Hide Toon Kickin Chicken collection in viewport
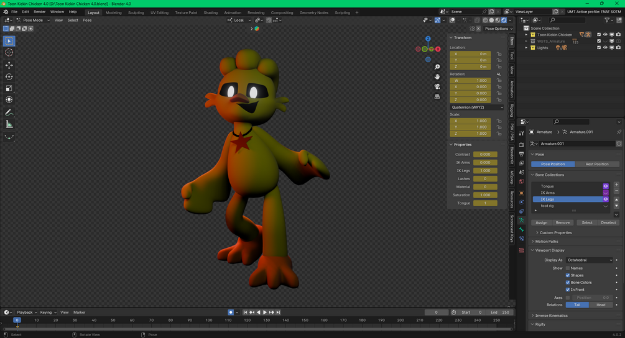This screenshot has height=338, width=625. [x=605, y=35]
